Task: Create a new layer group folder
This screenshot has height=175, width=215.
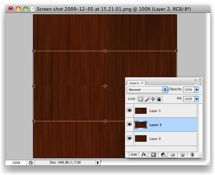Action: (x=172, y=155)
